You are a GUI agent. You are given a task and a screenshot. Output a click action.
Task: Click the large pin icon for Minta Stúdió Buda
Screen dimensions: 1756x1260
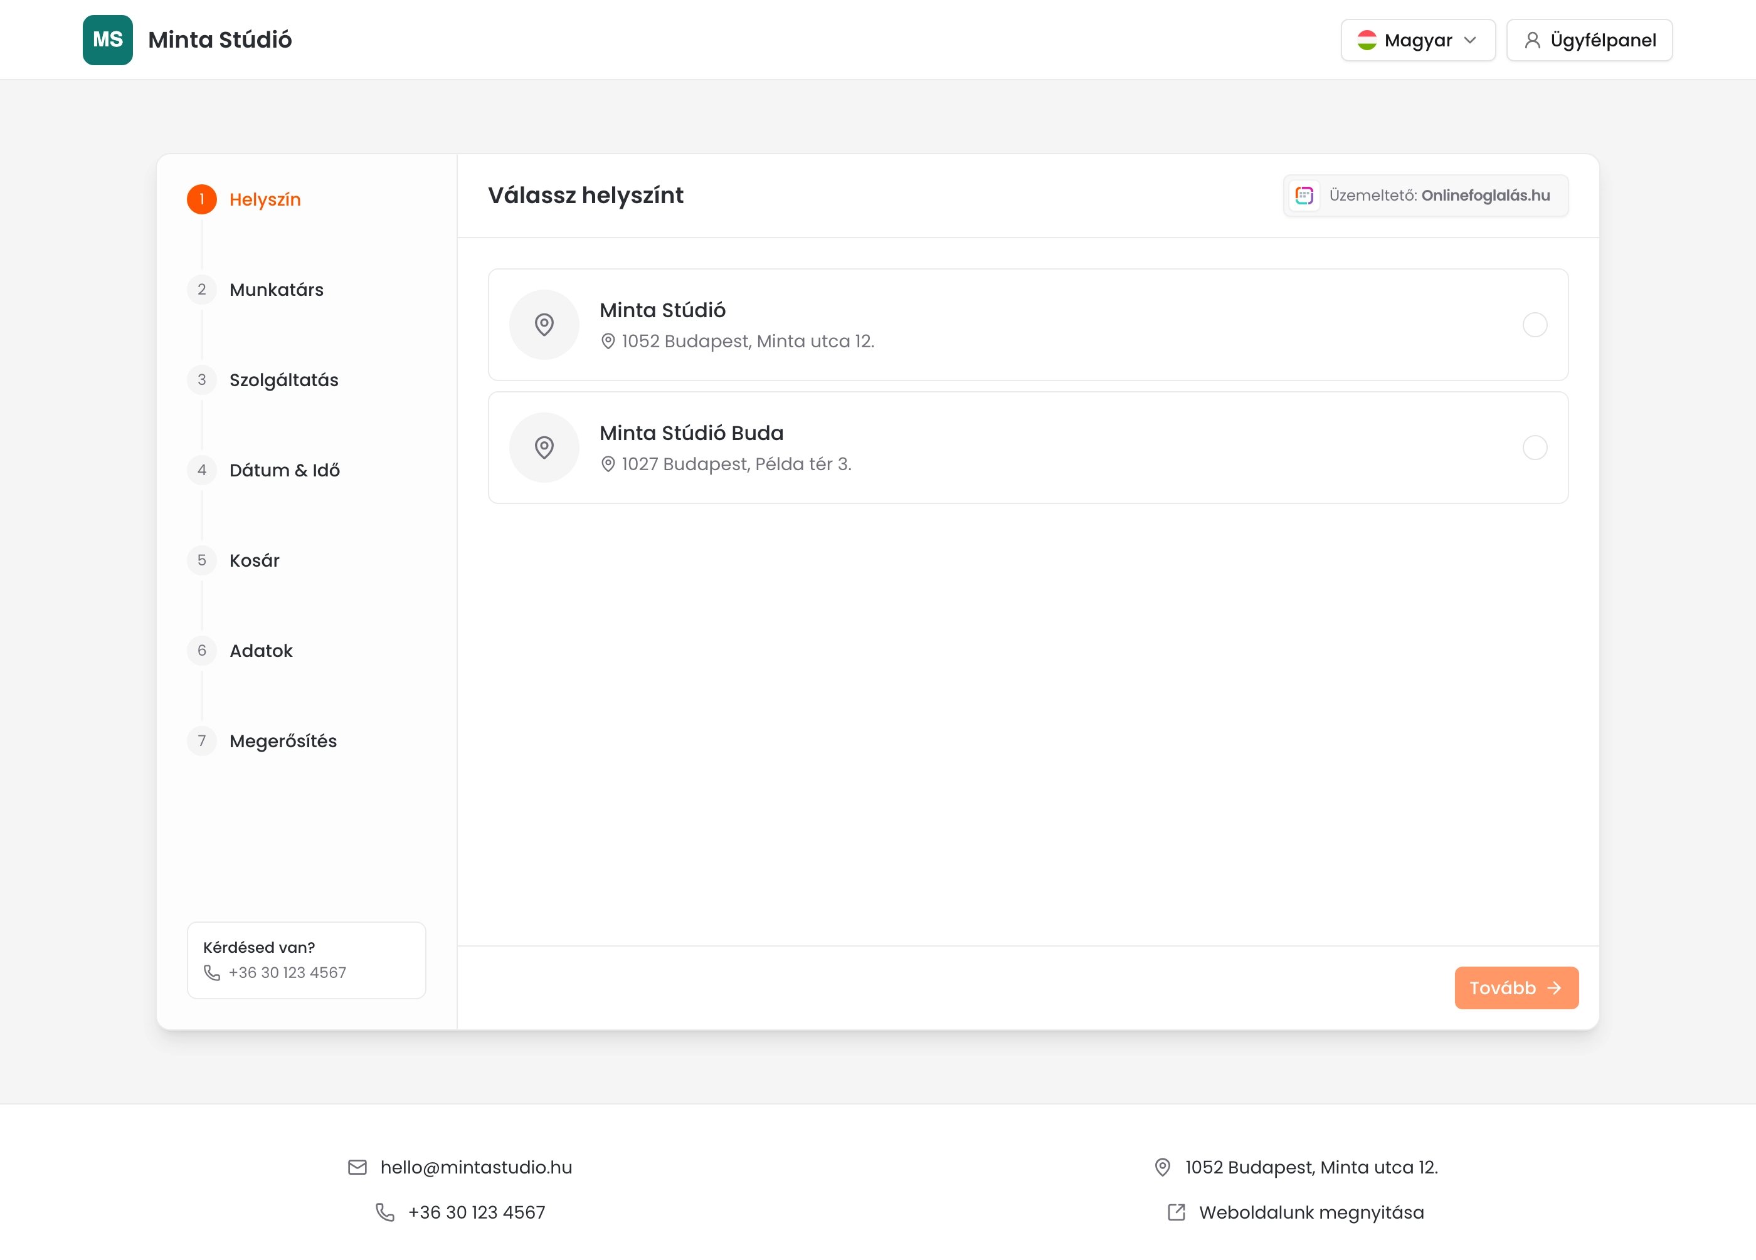tap(544, 448)
